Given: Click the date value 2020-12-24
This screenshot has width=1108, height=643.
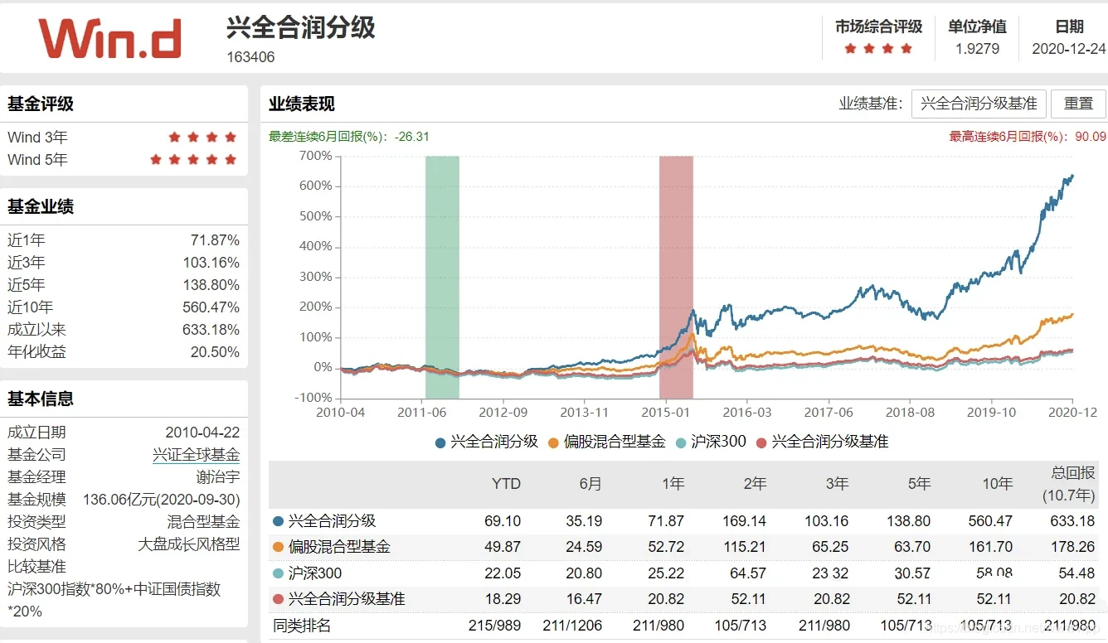Looking at the screenshot, I should [1069, 49].
